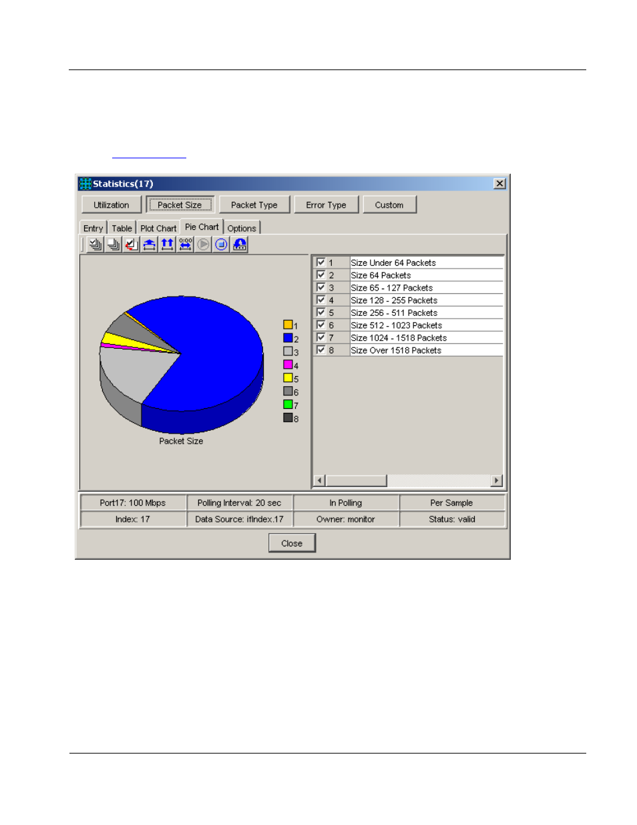
Task: Click the 'Index: 17' status cell
Action: coord(133,519)
